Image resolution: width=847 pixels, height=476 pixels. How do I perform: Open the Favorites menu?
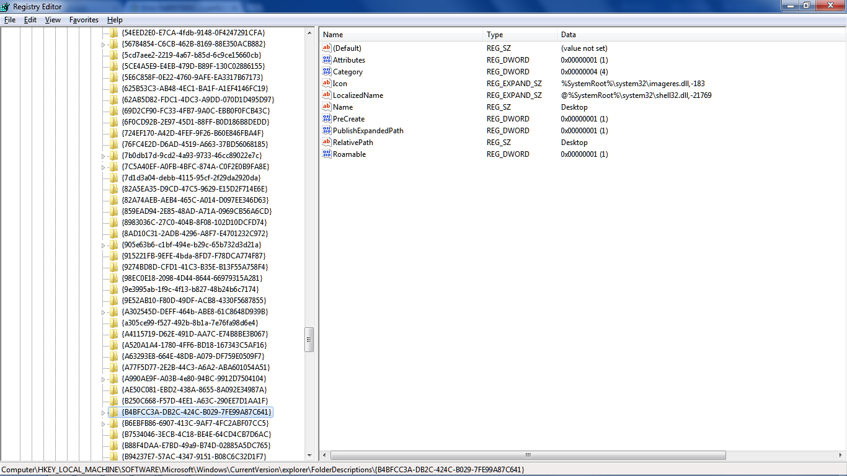pyautogui.click(x=84, y=20)
